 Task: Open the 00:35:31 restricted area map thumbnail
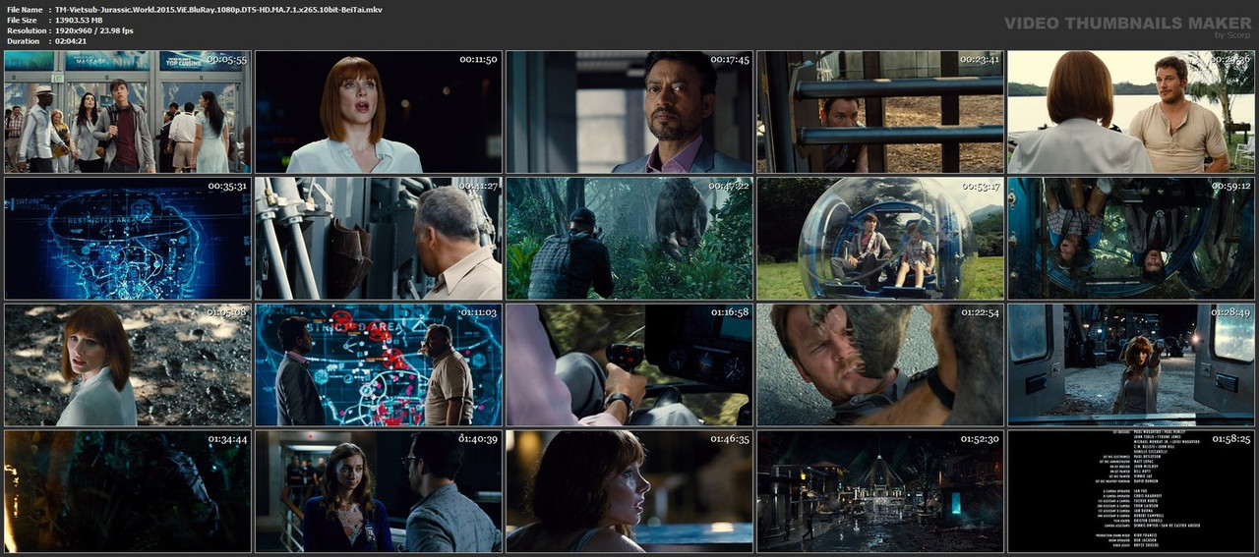click(128, 239)
